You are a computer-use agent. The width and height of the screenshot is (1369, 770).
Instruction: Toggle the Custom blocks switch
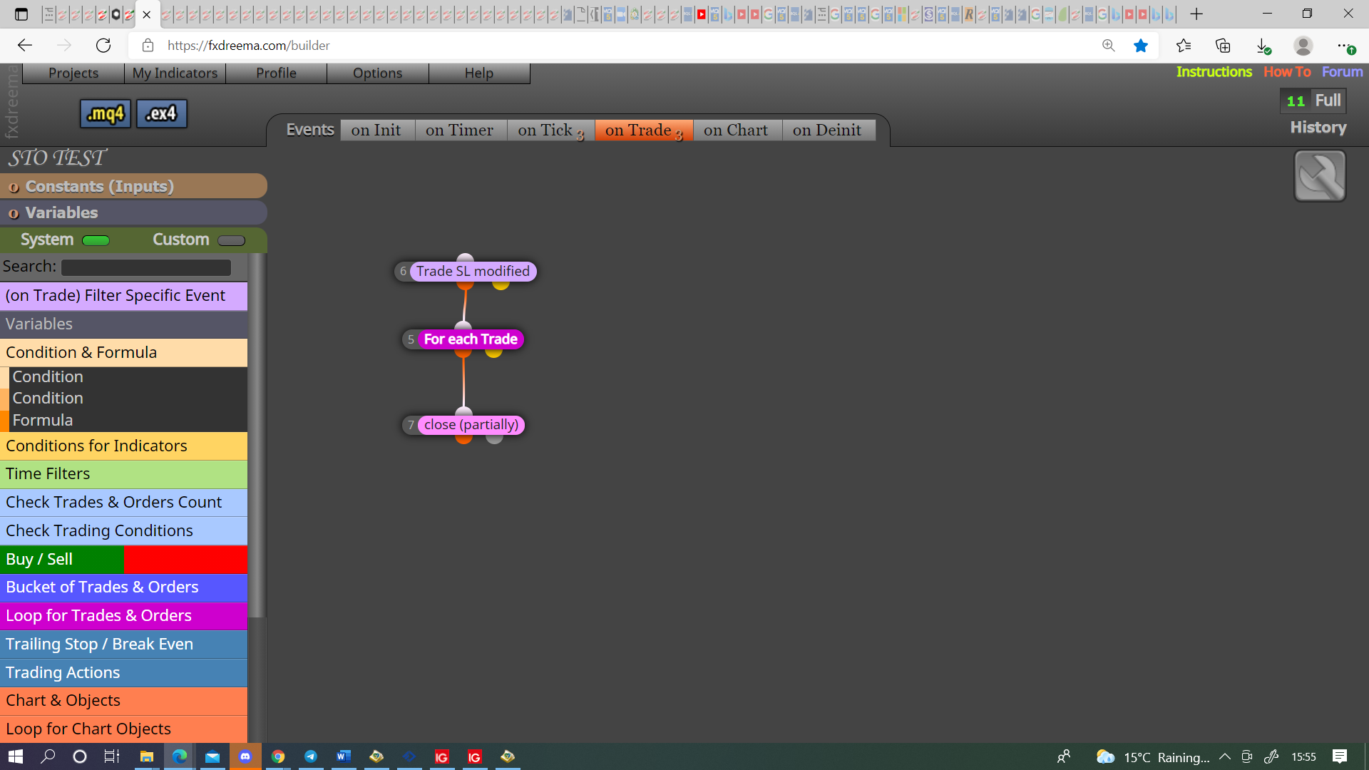point(231,241)
